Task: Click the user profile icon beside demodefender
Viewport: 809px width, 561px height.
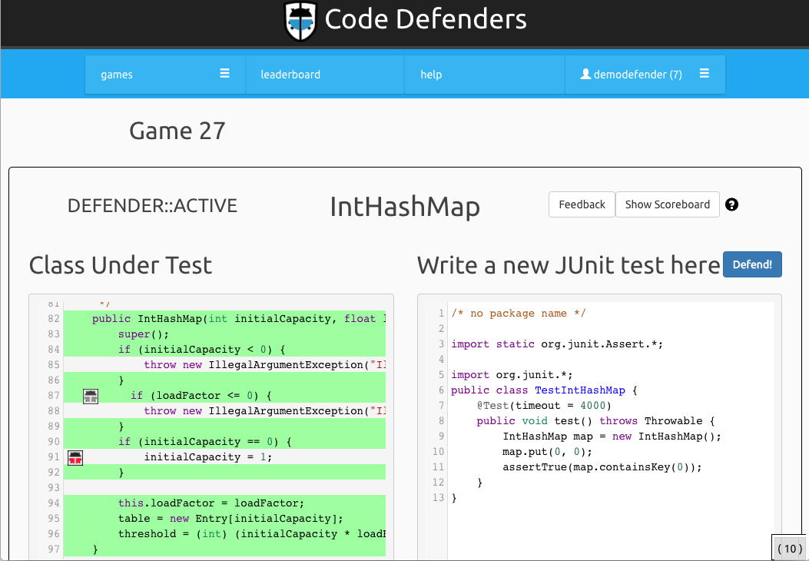Action: coord(585,74)
